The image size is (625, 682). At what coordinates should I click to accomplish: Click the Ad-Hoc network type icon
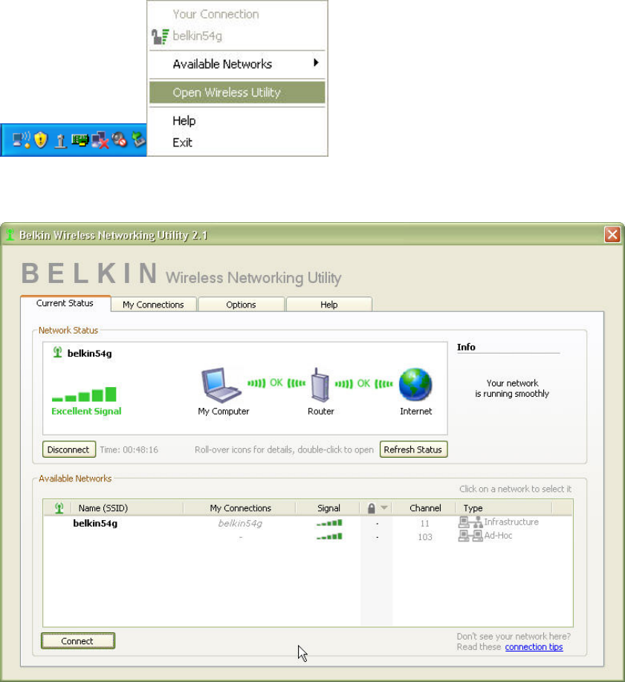(x=470, y=536)
